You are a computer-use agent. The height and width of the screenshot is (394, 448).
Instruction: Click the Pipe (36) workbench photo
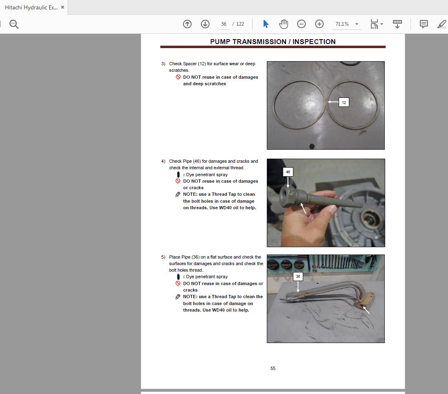click(326, 299)
